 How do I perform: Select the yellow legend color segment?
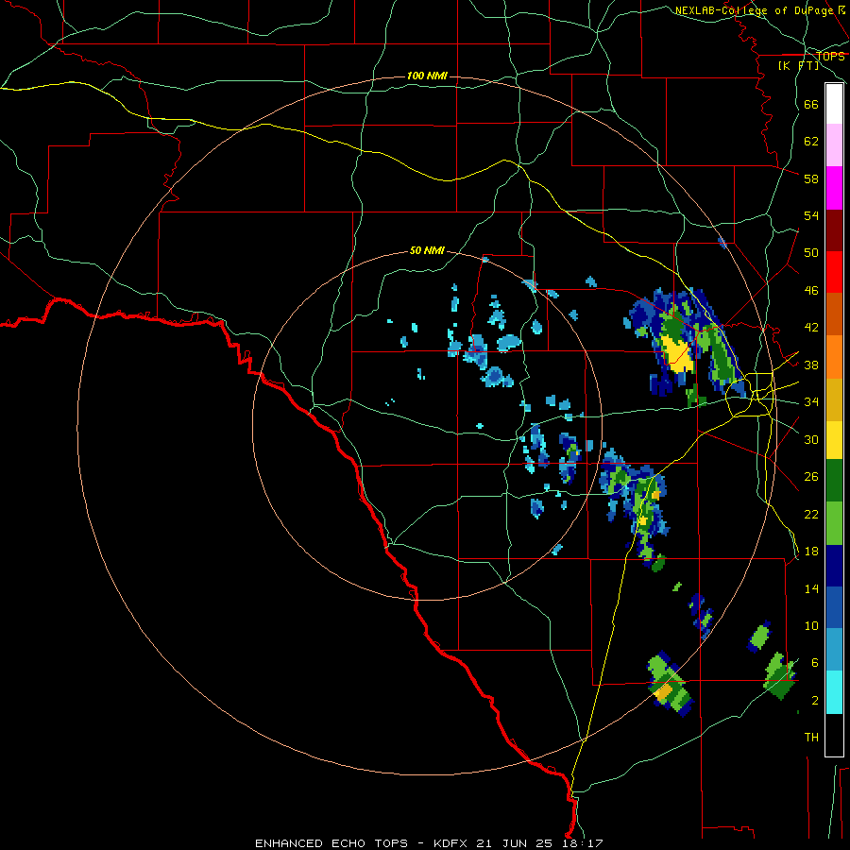(x=834, y=440)
